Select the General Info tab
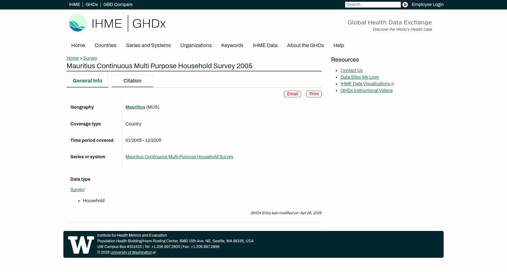 coord(87,81)
